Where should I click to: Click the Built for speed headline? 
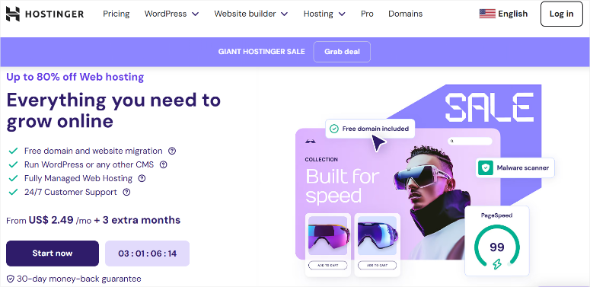pos(343,187)
